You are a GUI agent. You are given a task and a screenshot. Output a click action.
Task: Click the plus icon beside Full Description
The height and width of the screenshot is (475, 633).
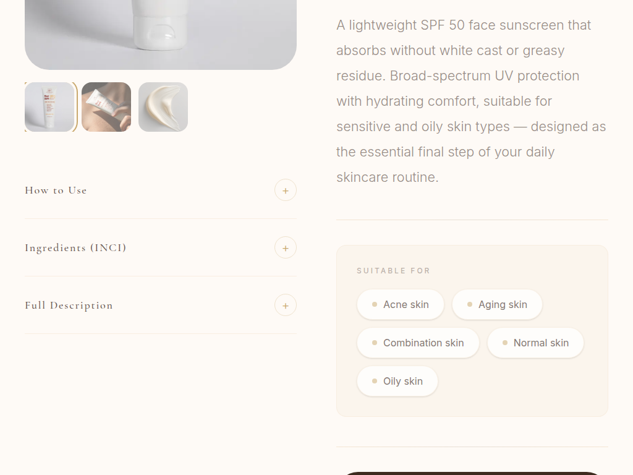tap(286, 306)
